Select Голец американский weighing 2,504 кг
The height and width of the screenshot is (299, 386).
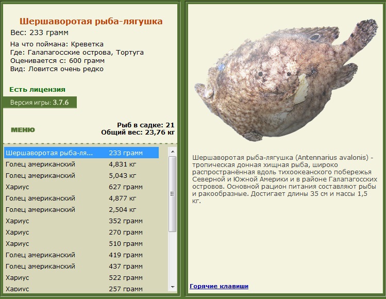(x=81, y=210)
